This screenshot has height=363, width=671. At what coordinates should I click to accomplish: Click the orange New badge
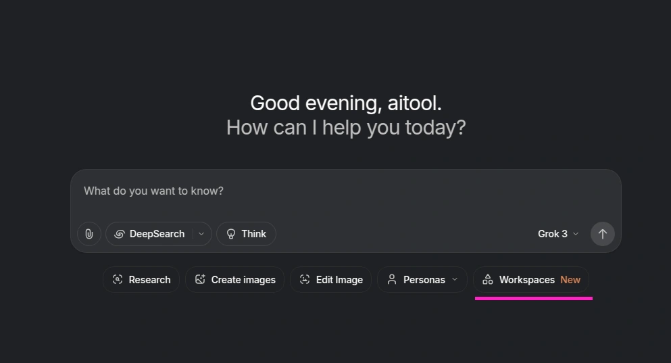(570, 280)
